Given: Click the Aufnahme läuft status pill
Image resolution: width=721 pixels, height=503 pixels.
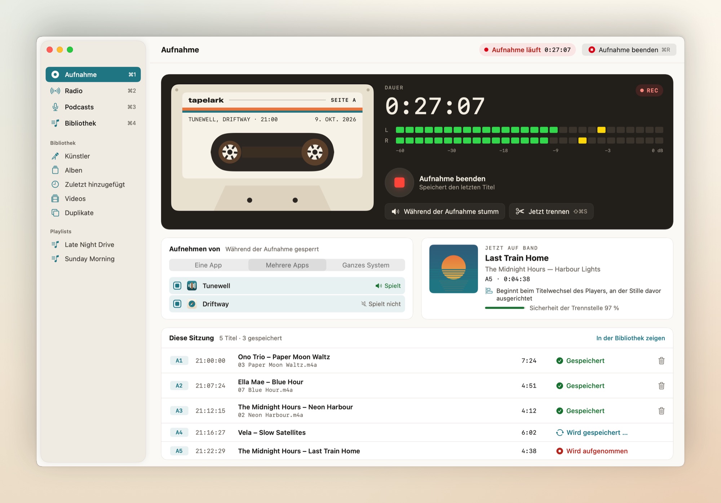Looking at the screenshot, I should click(527, 50).
